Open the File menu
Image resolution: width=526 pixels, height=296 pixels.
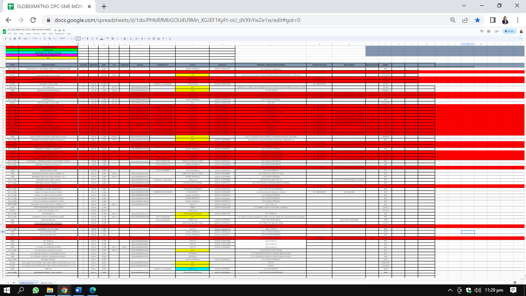pyautogui.click(x=9, y=34)
